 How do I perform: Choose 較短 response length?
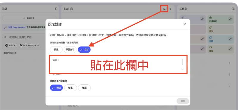pos(84,88)
